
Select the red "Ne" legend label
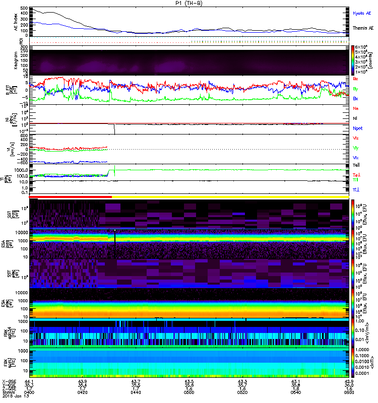point(356,108)
